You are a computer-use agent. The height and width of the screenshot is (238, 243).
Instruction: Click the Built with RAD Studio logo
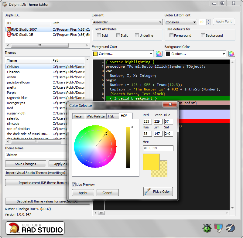click(x=35, y=228)
